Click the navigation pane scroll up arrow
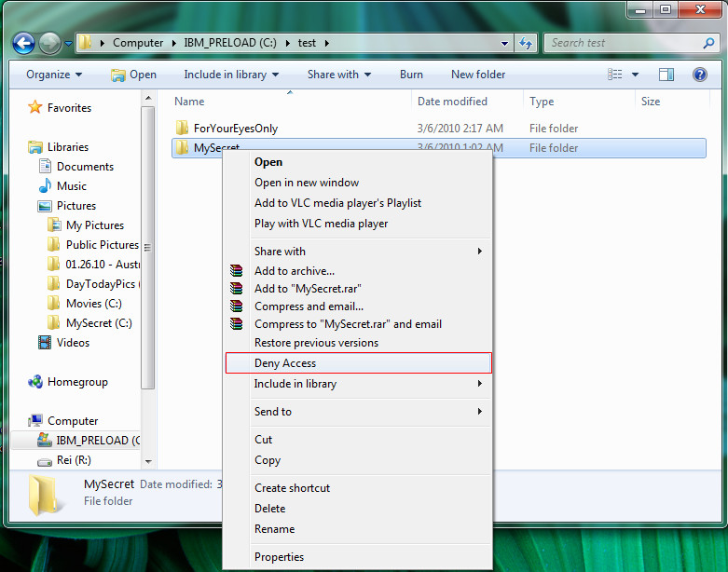Image resolution: width=728 pixels, height=572 pixels. 148,99
